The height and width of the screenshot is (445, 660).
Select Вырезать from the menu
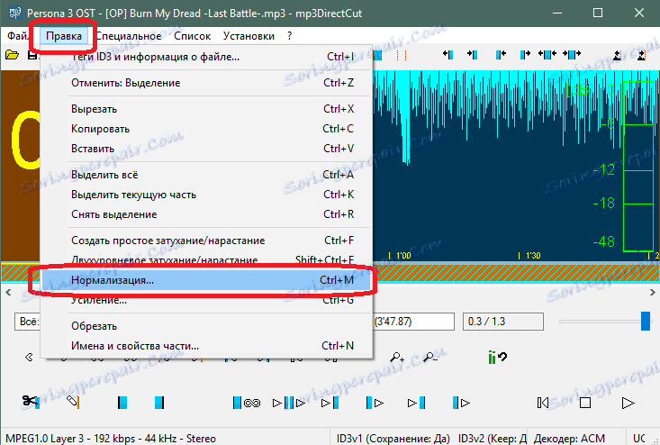[x=206, y=109]
